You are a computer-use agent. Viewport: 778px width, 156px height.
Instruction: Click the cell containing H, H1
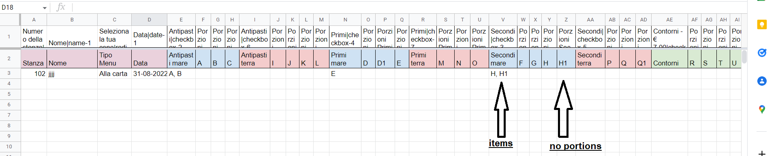pos(503,74)
